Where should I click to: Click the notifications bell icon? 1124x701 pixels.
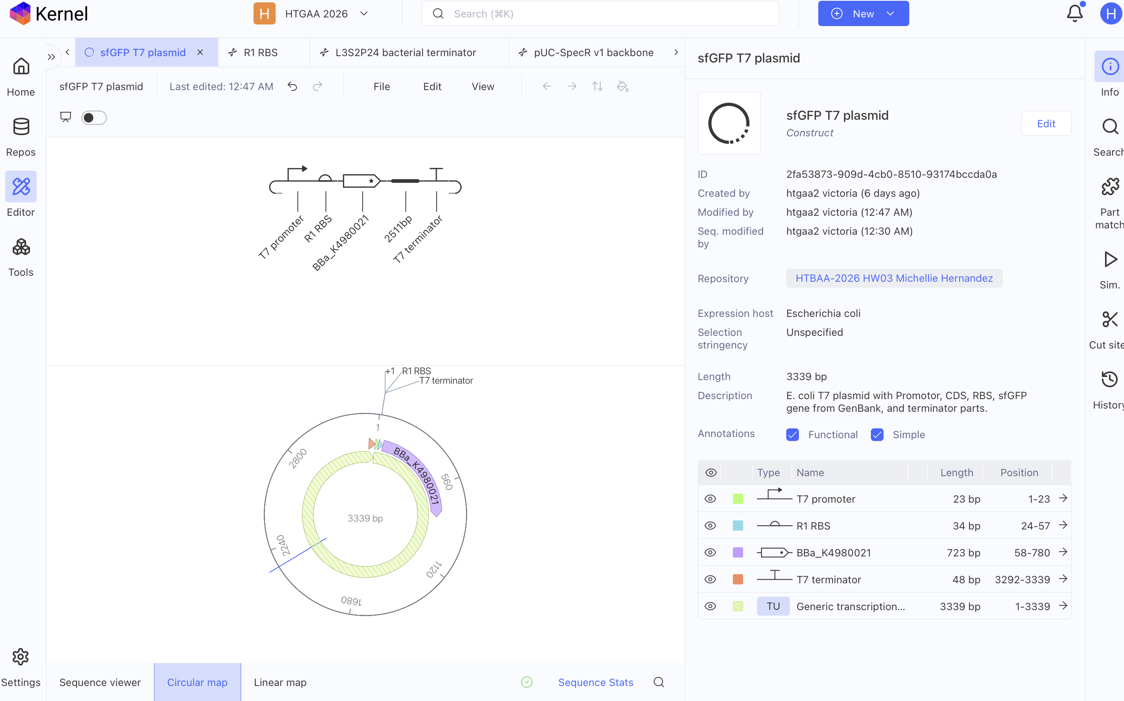[x=1075, y=13]
